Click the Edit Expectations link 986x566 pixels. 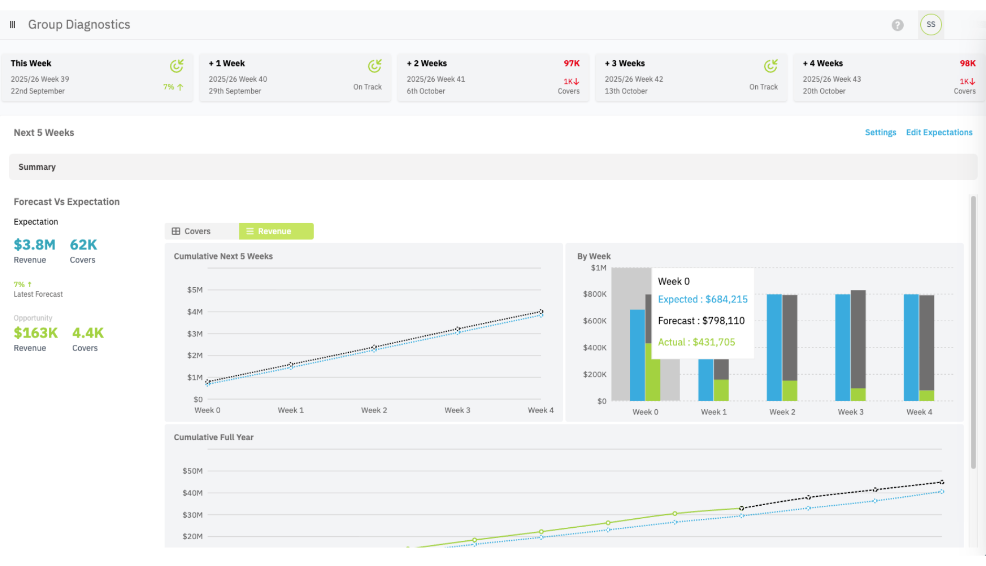click(x=939, y=133)
